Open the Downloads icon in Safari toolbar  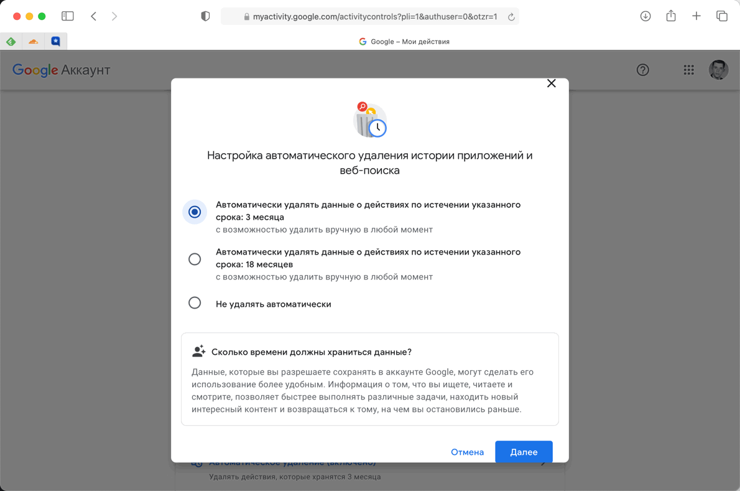coord(645,16)
